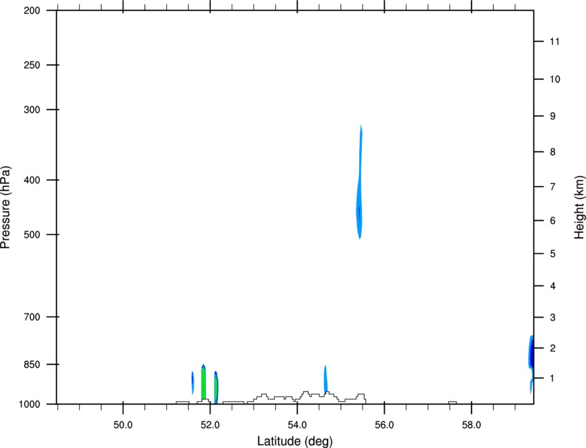Click the 200 pressure tick label
Image resolution: width=586 pixels, height=448 pixels.
click(x=32, y=11)
